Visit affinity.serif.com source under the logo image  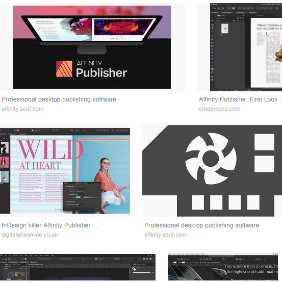coord(22,109)
